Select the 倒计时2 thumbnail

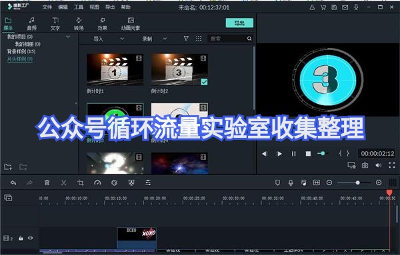coord(179,69)
